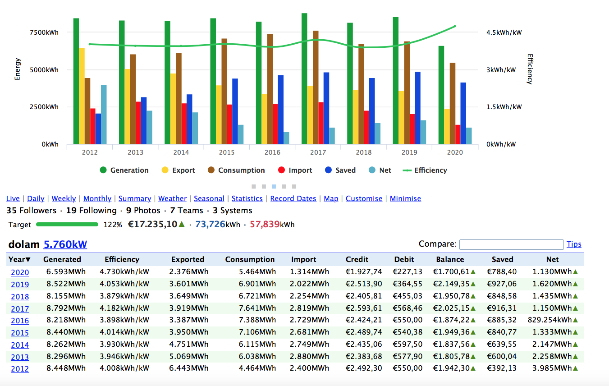
Task: Click the Efficiency column header in the table
Action: point(122,259)
